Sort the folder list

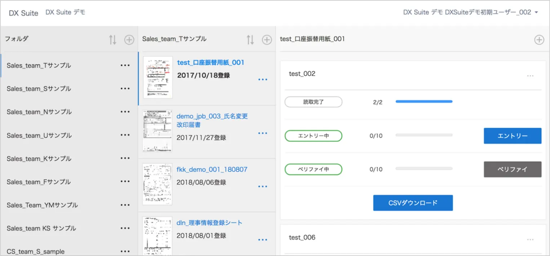pyautogui.click(x=113, y=40)
